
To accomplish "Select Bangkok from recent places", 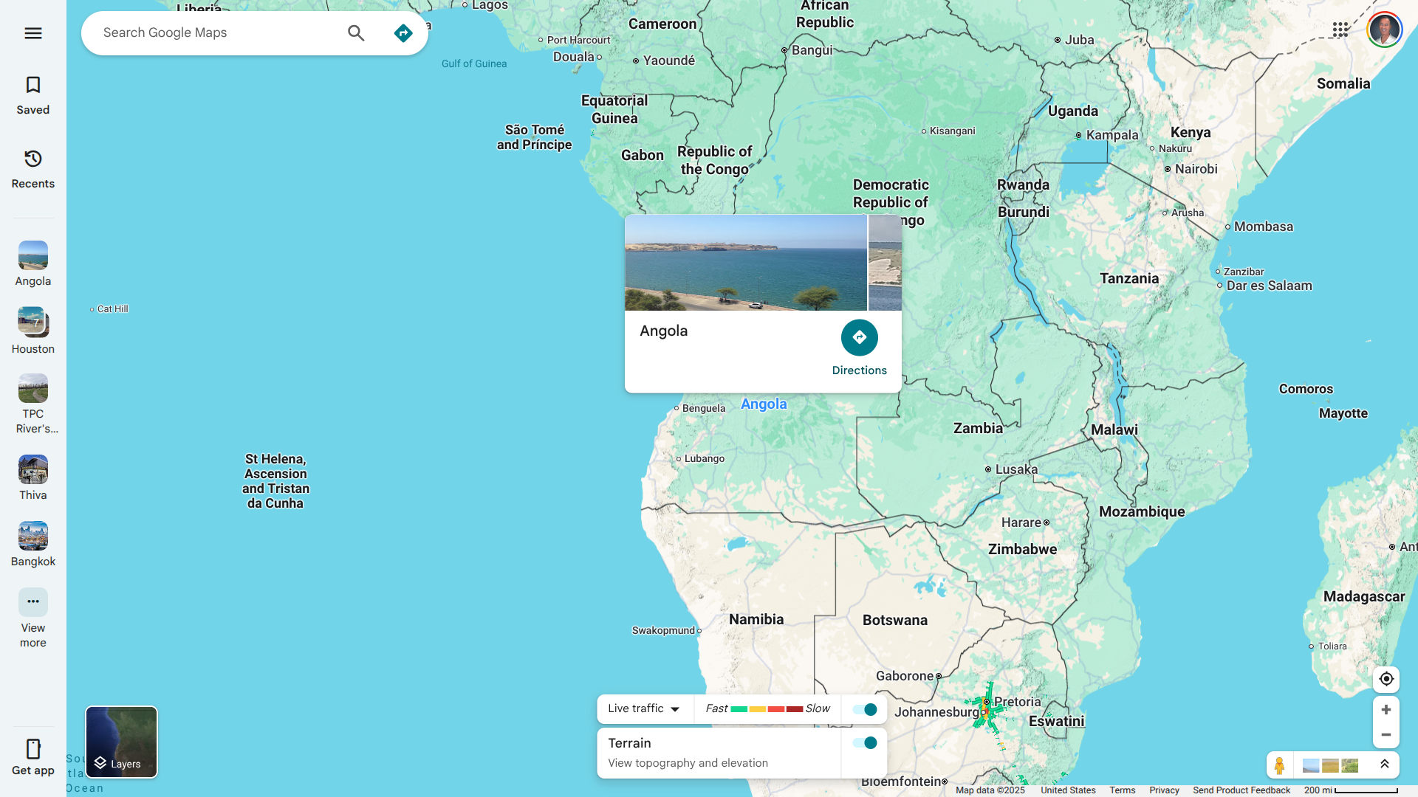I will [32, 536].
